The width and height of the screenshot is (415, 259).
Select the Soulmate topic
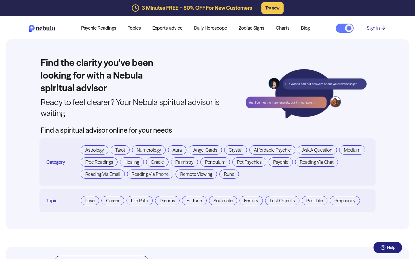[x=223, y=201]
